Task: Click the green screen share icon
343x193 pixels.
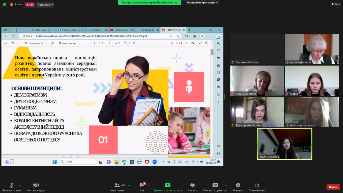Action: point(167,185)
